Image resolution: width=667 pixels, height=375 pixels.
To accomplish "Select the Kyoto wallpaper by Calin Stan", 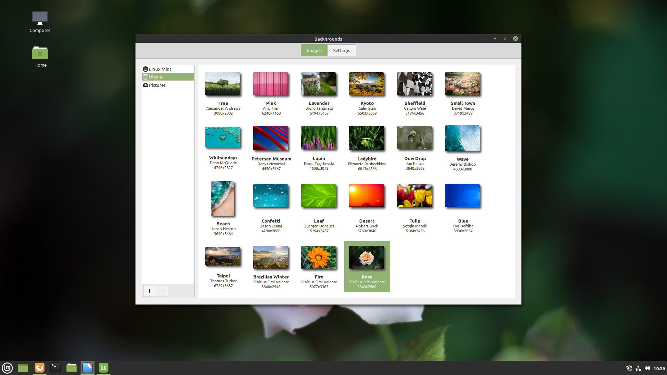I will coord(367,84).
